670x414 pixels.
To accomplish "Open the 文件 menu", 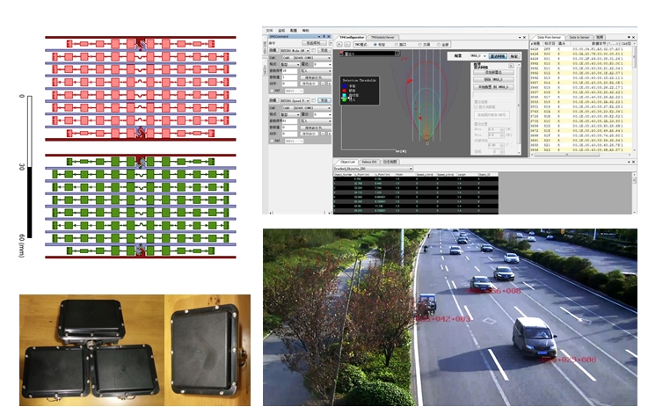I will pyautogui.click(x=270, y=29).
